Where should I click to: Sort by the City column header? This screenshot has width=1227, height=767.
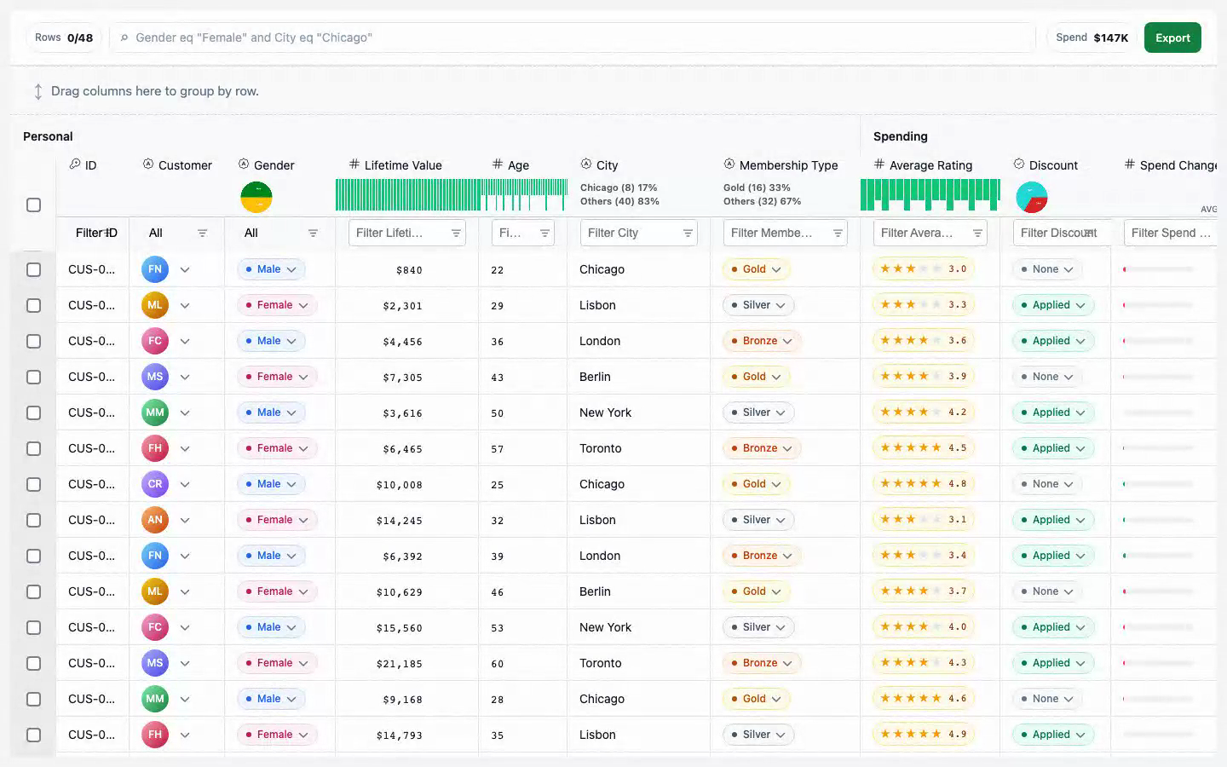607,165
